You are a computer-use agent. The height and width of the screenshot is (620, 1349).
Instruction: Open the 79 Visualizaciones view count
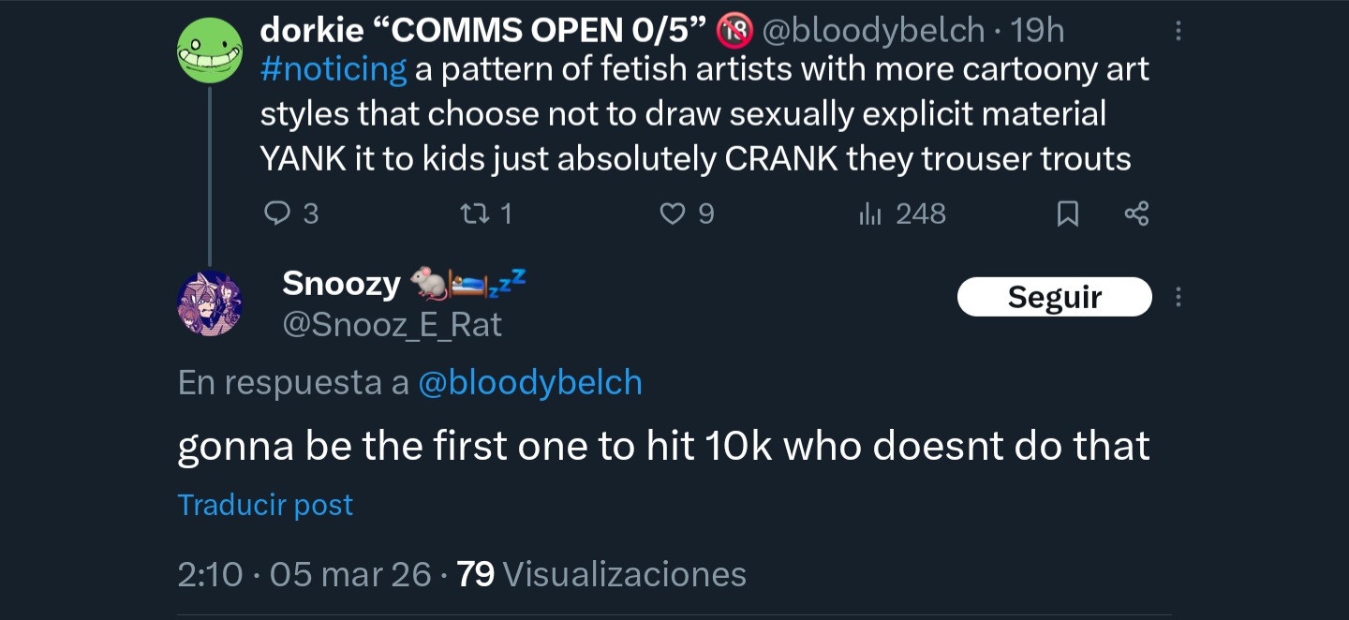601,573
